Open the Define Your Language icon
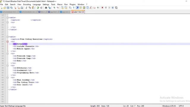 tap(80, 8)
